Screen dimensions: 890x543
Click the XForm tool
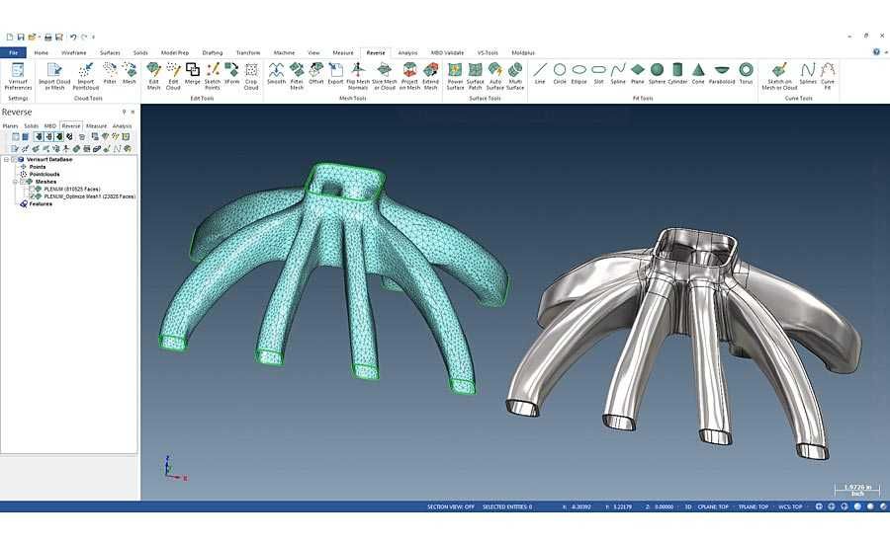[231, 74]
